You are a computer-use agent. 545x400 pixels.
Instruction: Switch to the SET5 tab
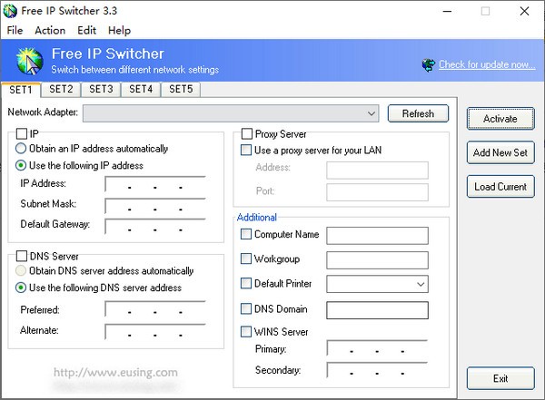[x=181, y=89]
